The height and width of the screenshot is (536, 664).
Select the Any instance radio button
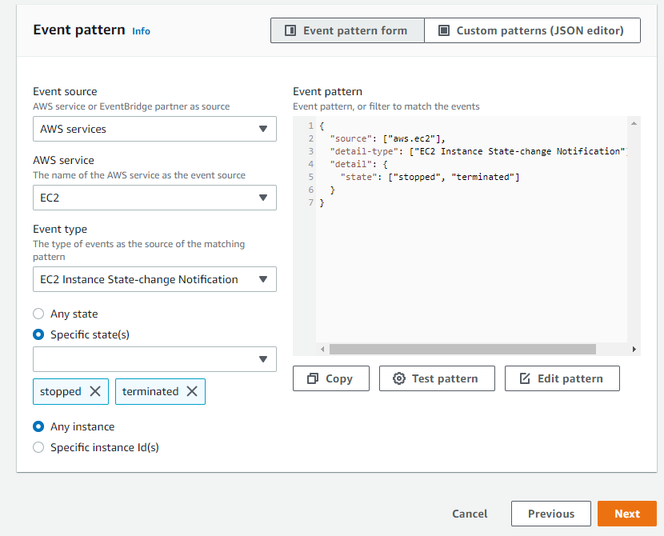[38, 426]
